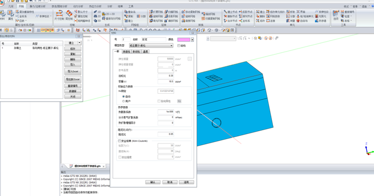Select material row 1 杂填土 in list

[31, 48]
